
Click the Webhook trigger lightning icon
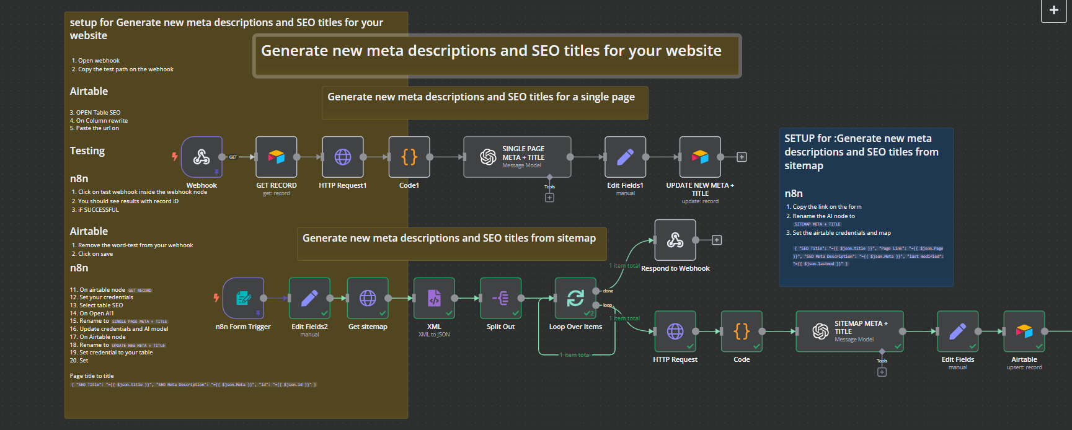coord(175,157)
